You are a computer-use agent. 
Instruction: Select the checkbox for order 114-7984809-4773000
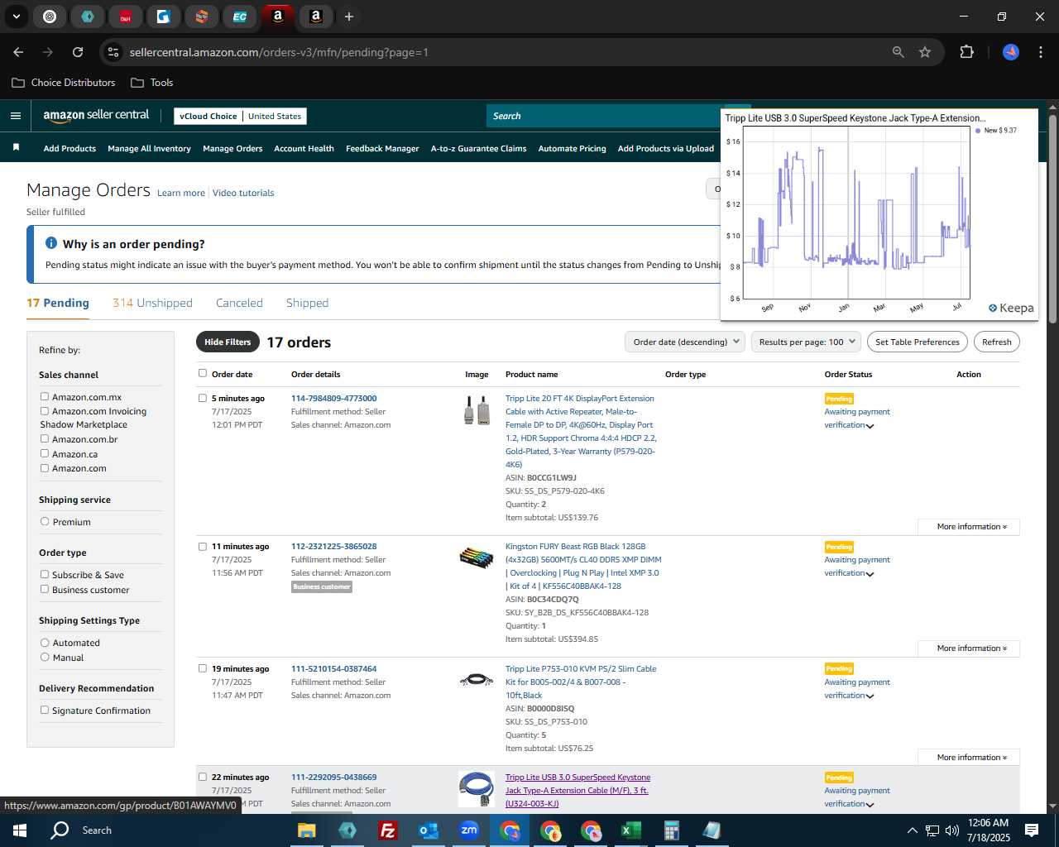tap(203, 398)
